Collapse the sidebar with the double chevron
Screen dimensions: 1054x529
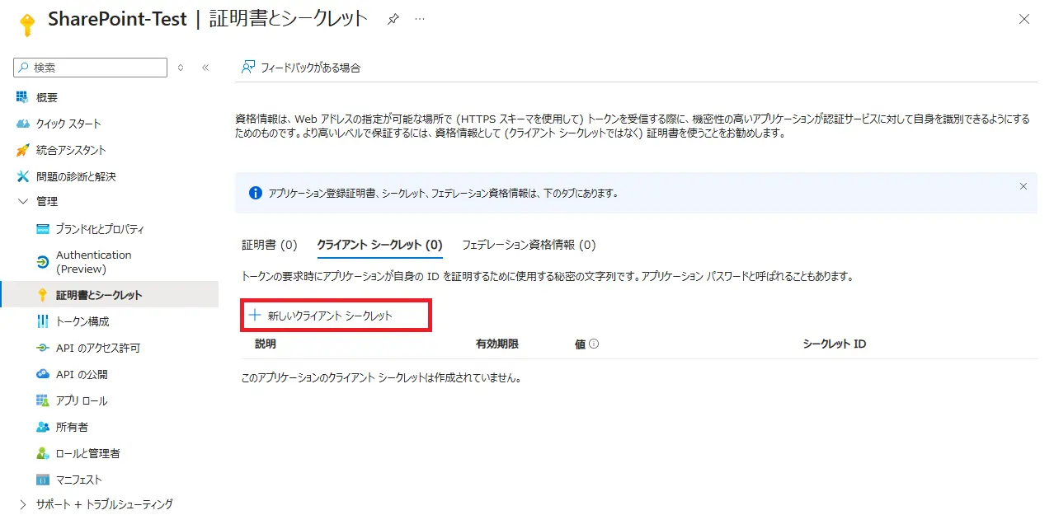pyautogui.click(x=205, y=68)
